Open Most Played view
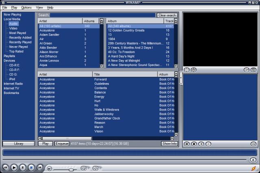The width and height of the screenshot is (260, 173). 17,33
